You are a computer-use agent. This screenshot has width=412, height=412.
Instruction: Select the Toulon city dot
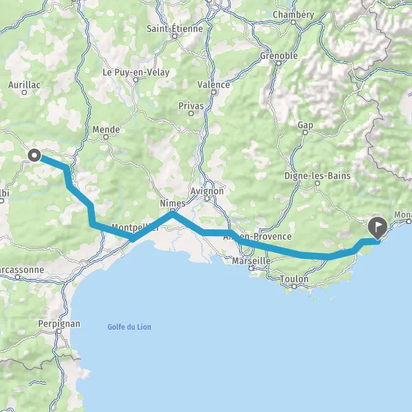pos(294,286)
